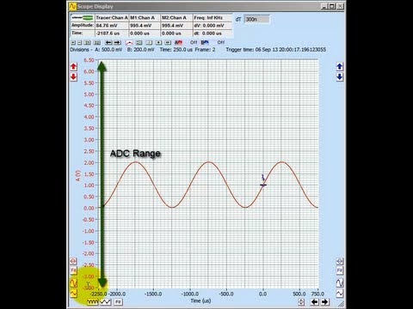Click channel B large-wave expand amplitude icon

pyautogui.click(x=340, y=282)
